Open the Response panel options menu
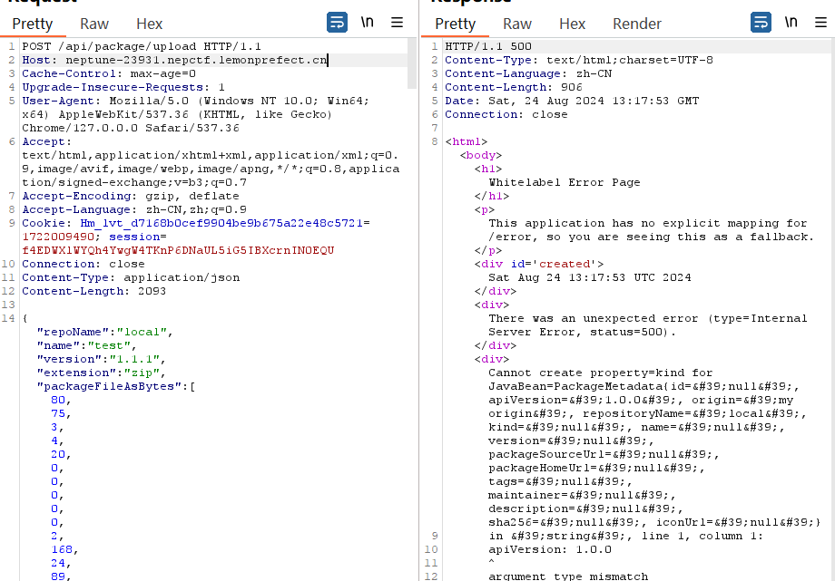 (x=820, y=23)
